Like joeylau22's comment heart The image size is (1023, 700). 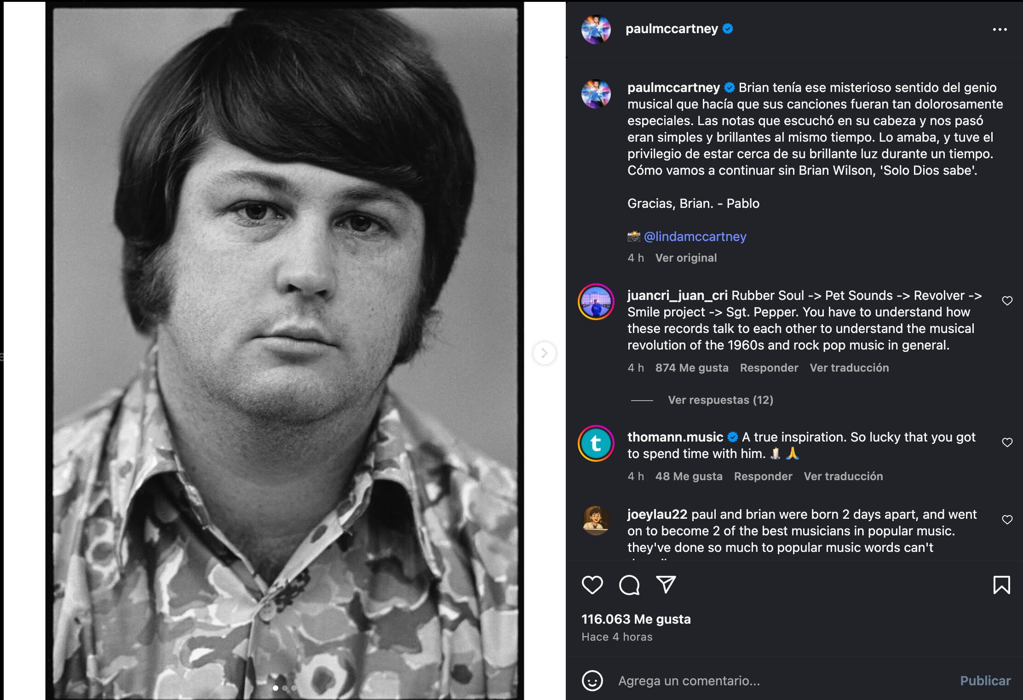pos(1008,519)
